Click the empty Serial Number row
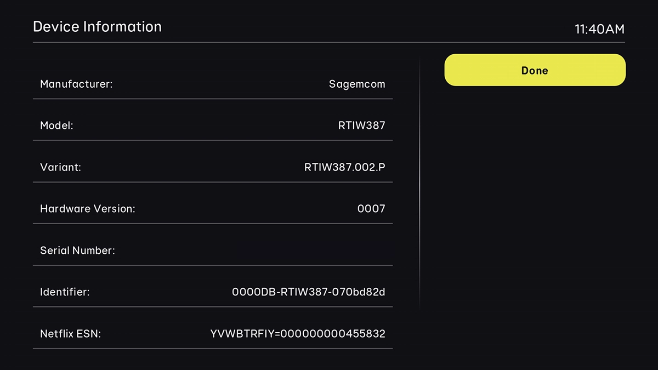This screenshot has width=658, height=370. [x=213, y=250]
